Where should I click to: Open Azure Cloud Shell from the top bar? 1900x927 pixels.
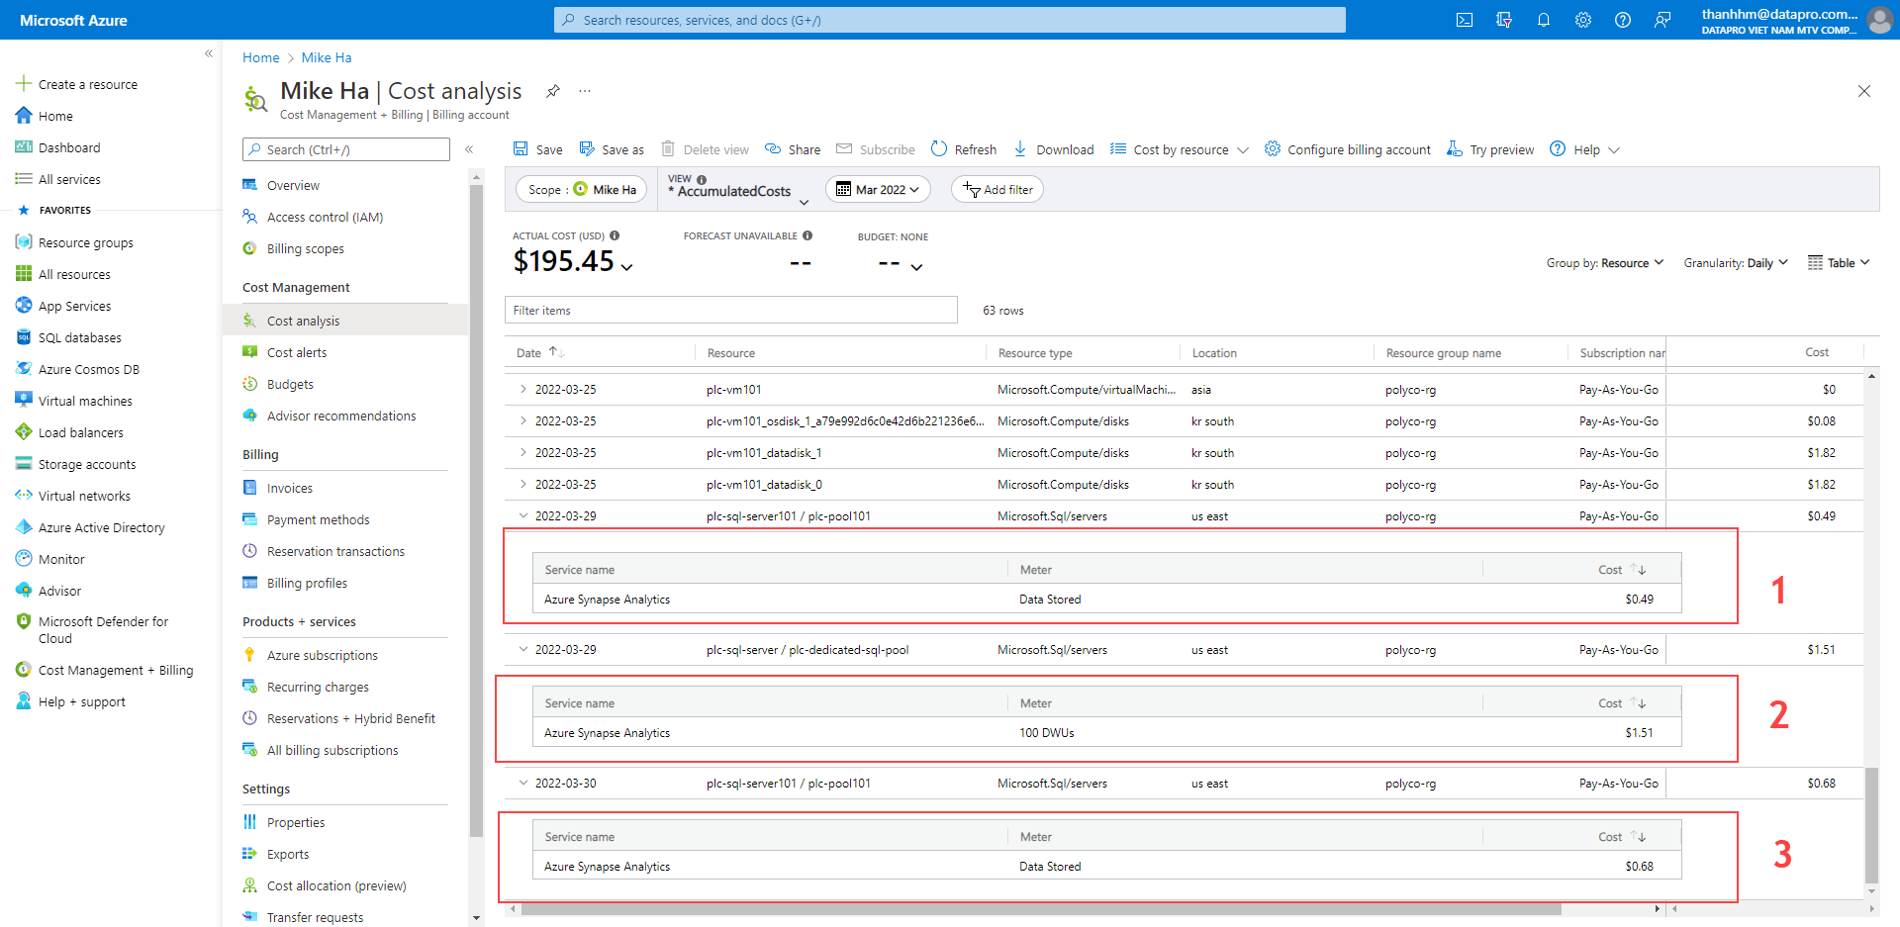click(x=1464, y=20)
